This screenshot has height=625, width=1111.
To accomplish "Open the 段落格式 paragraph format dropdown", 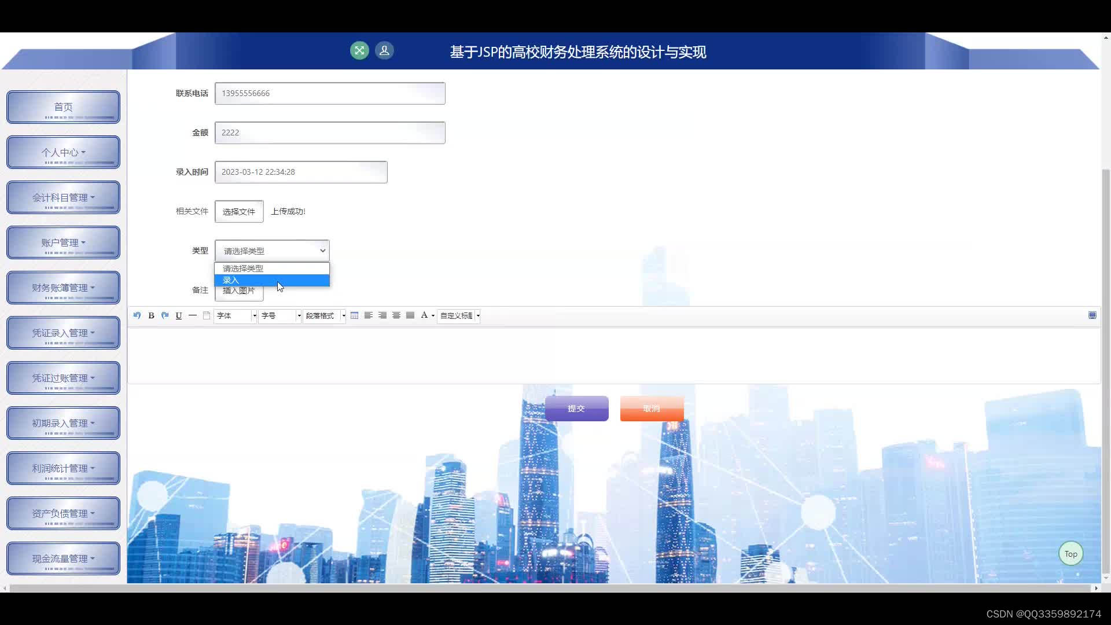I will 325,315.
